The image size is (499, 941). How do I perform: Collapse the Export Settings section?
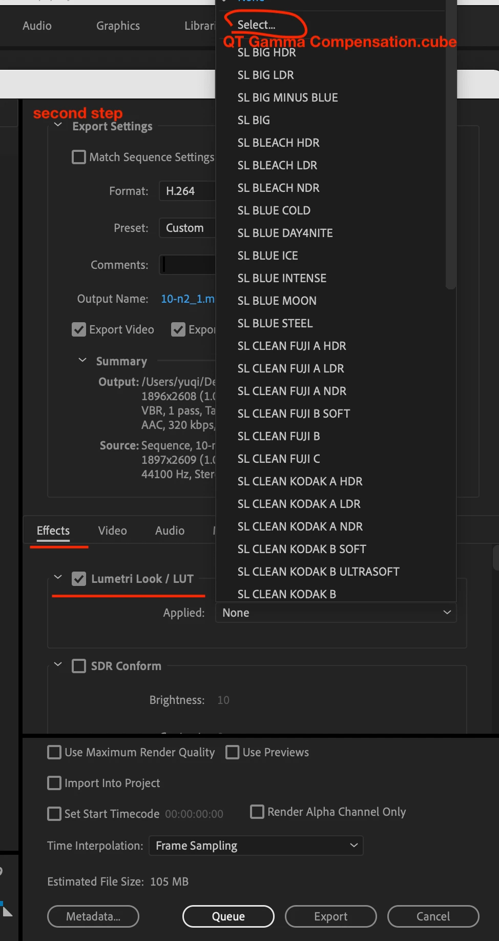click(x=58, y=125)
